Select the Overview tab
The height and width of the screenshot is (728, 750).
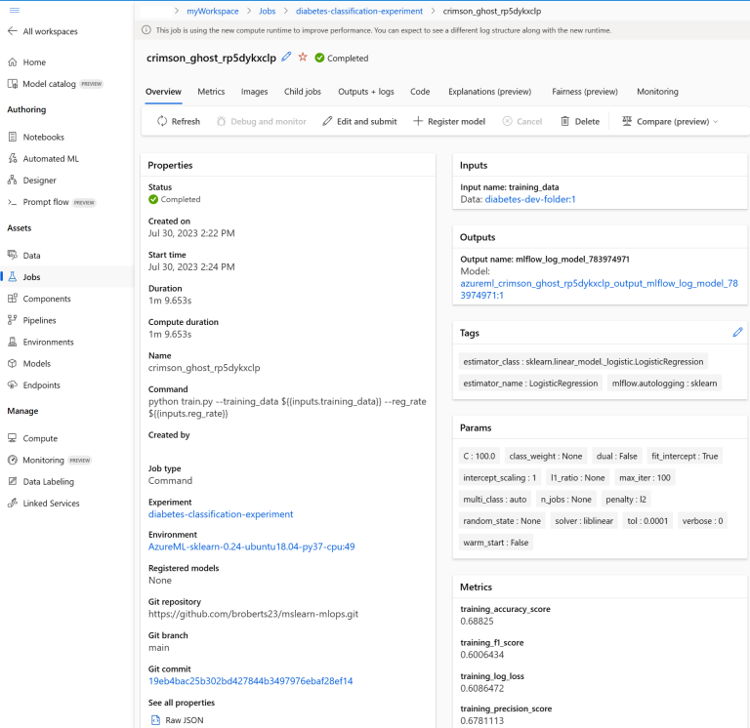click(164, 92)
